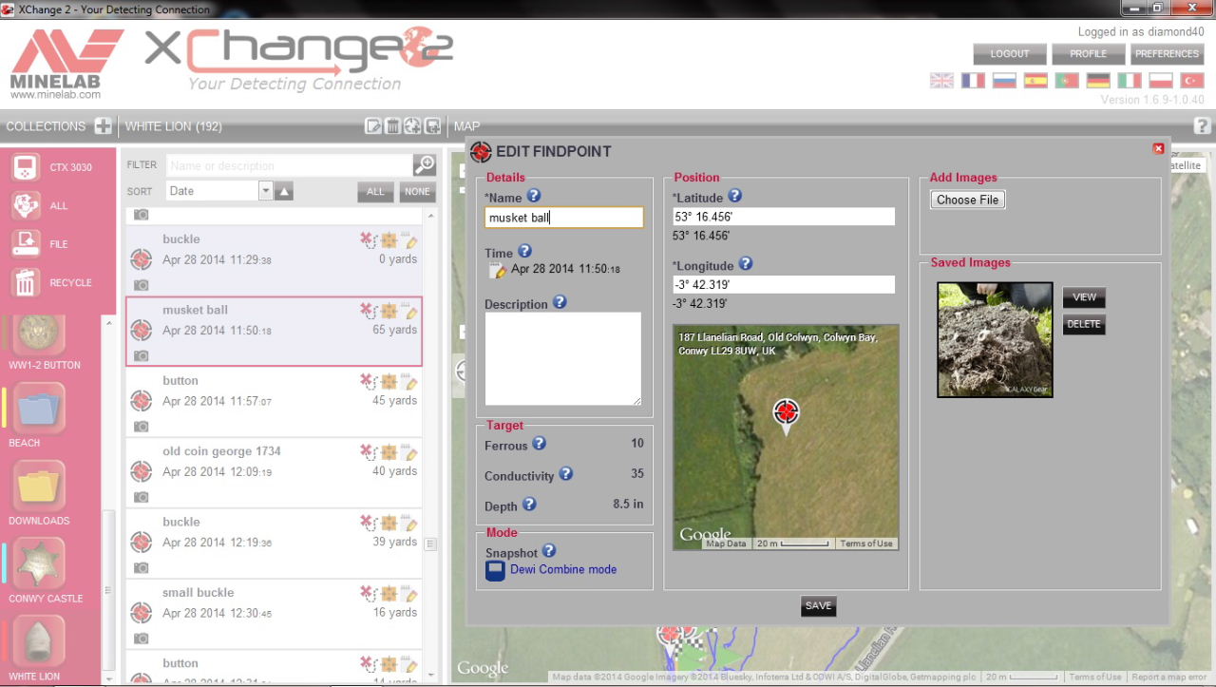
Task: Open the WHITE LION collection icon
Action: tap(39, 642)
